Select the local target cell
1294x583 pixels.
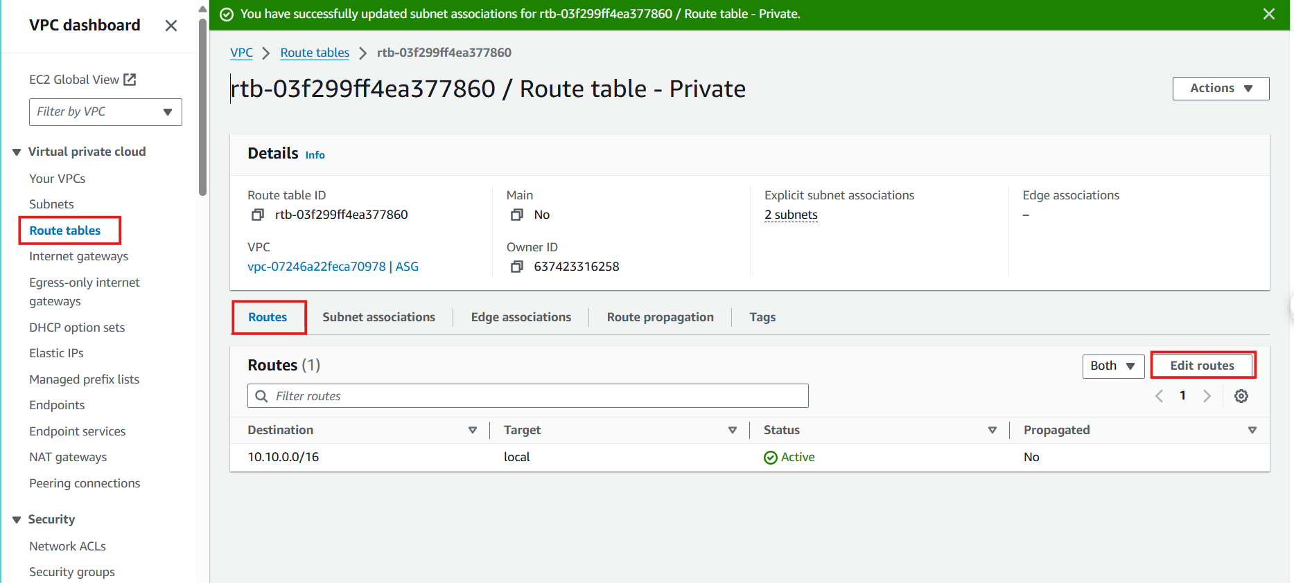(517, 457)
